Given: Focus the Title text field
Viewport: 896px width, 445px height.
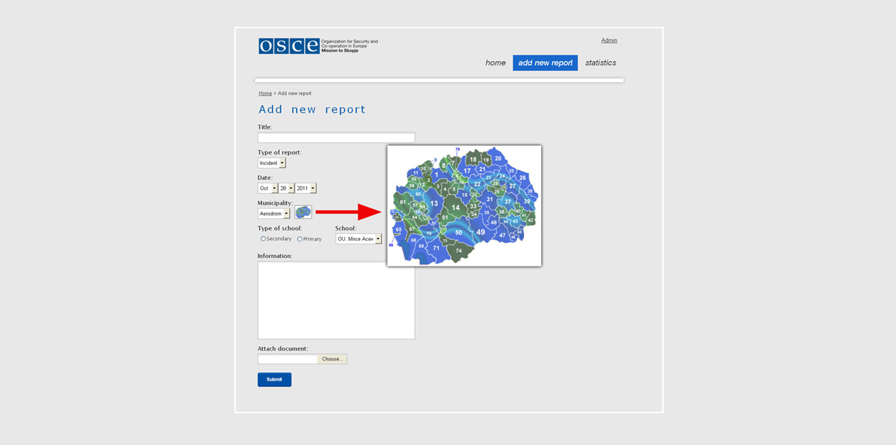Looking at the screenshot, I should tap(336, 137).
